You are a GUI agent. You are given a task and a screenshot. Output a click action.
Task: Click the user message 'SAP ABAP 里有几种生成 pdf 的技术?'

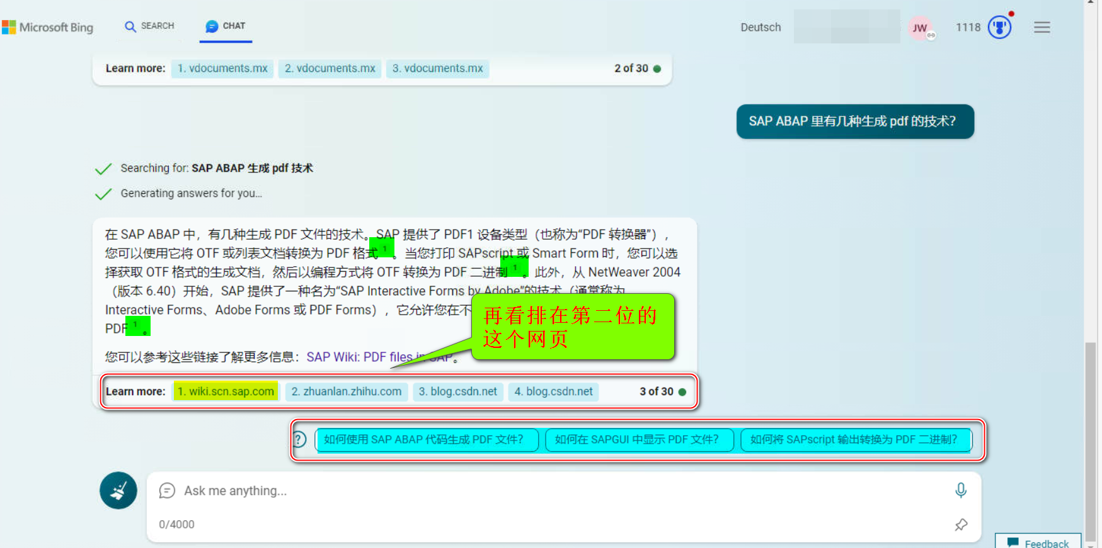855,121
